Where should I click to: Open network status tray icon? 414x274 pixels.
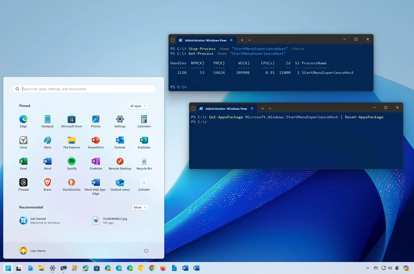tap(384, 268)
